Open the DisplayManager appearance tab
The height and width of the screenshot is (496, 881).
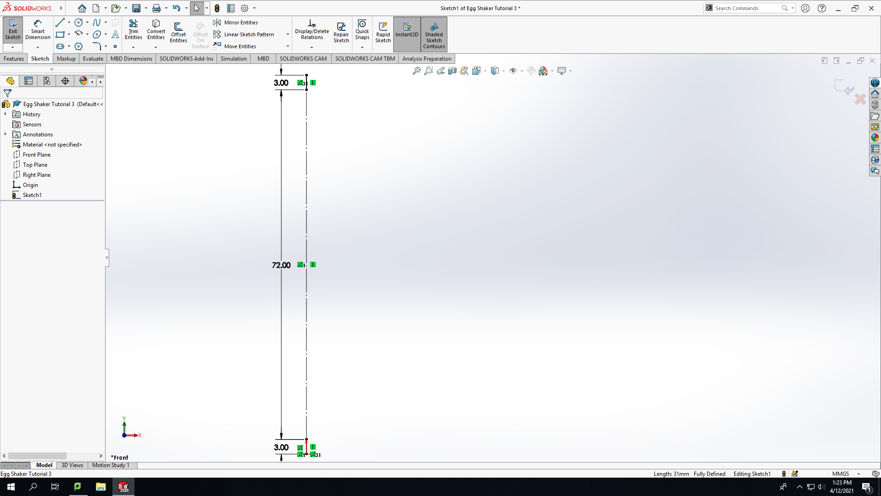pos(83,81)
